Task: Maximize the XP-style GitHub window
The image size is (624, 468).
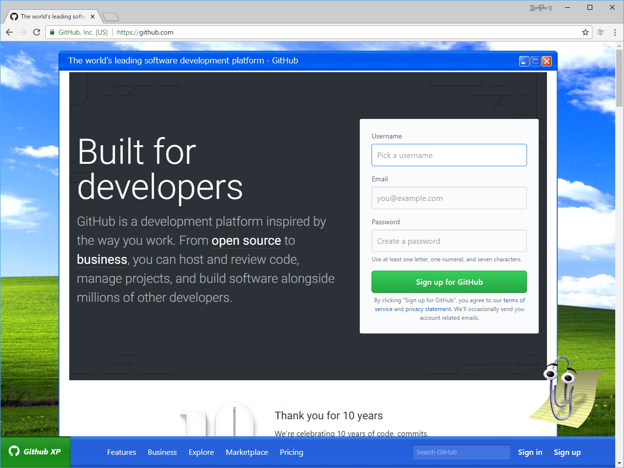Action: click(x=535, y=61)
